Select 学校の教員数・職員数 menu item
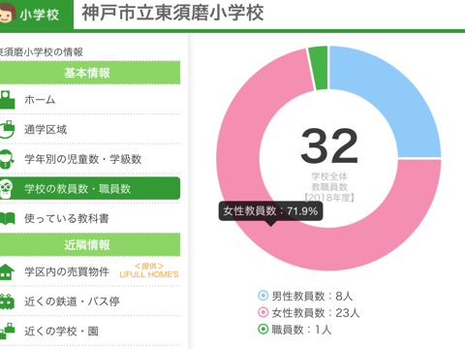 [90, 188]
